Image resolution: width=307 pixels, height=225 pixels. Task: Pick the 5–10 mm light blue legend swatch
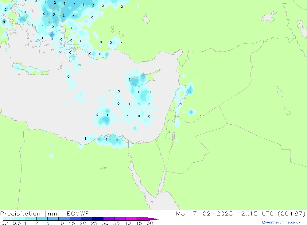pos(53,219)
